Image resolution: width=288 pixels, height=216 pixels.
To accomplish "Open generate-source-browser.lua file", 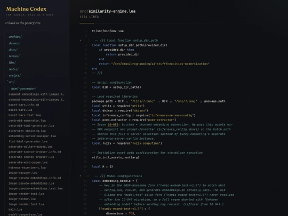I will click(x=31, y=157).
